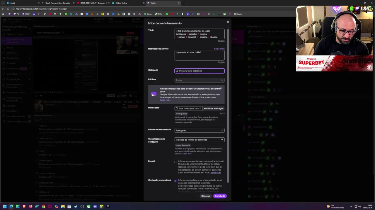375x210 pixels.
Task: Open Saiba mais link in Repetir description
Action: tap(216, 172)
